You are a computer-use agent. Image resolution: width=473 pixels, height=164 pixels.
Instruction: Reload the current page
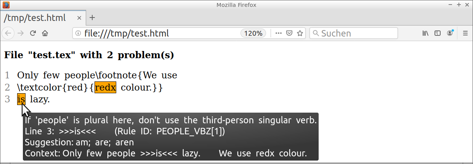click(x=33, y=33)
